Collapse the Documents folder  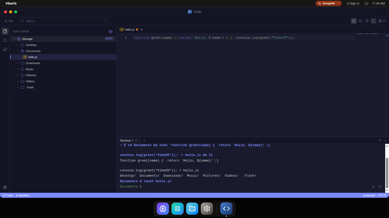coord(18,51)
